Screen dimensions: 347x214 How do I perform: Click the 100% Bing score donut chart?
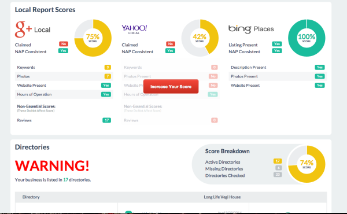307,38
